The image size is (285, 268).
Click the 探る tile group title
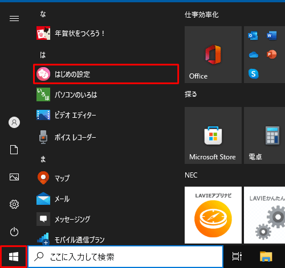[191, 94]
